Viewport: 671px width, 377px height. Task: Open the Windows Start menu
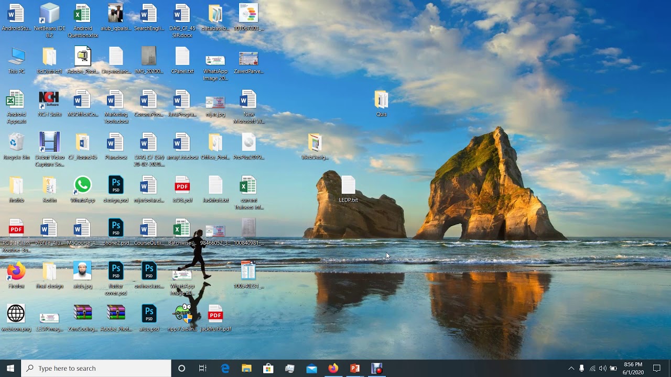[10, 369]
